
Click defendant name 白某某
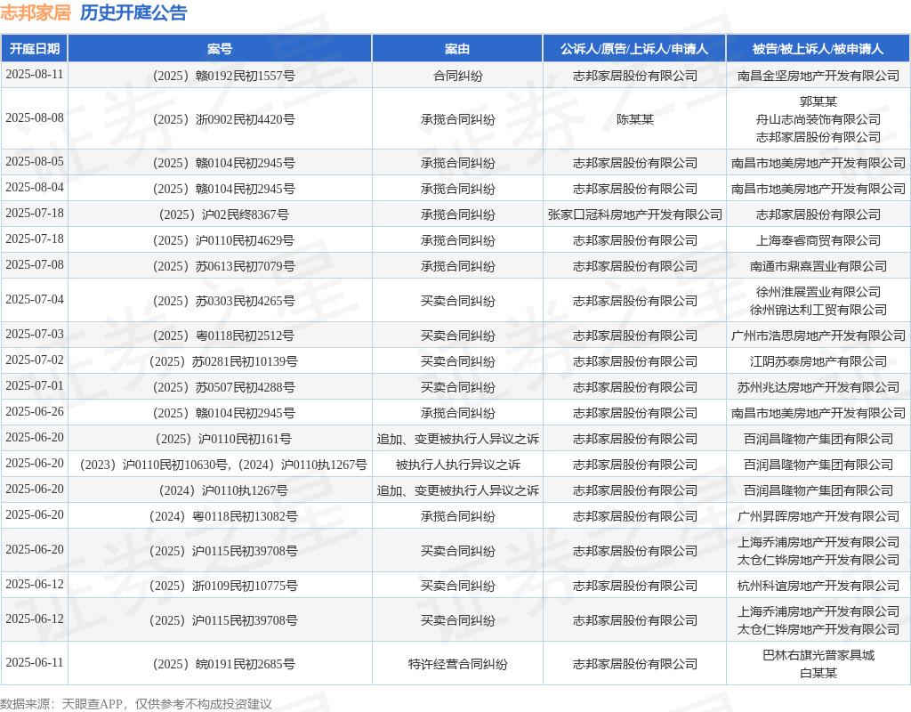[x=818, y=673]
